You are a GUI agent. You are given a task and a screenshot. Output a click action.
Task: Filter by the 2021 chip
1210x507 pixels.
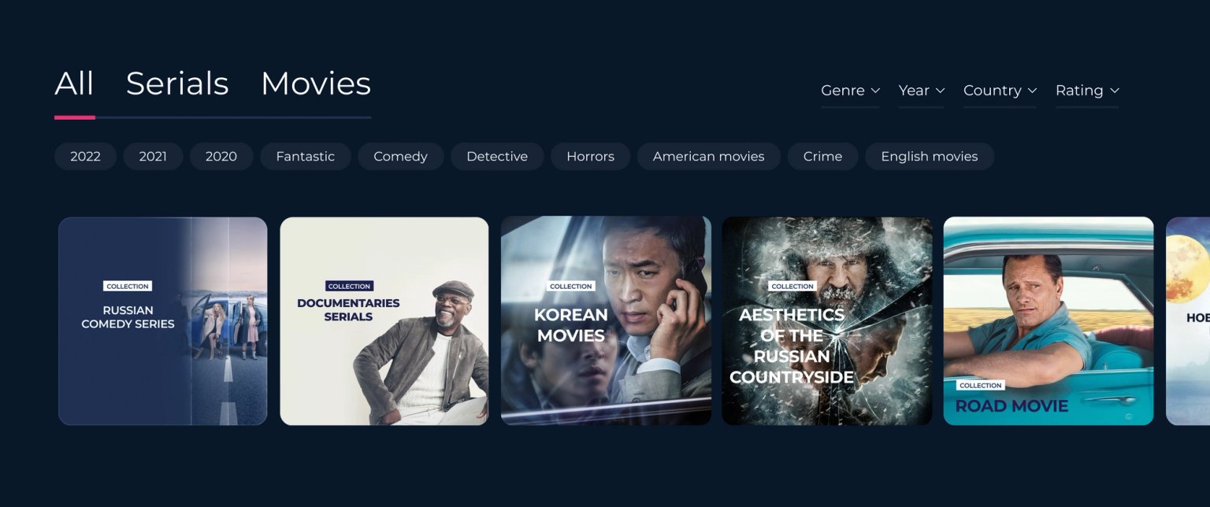coord(153,157)
